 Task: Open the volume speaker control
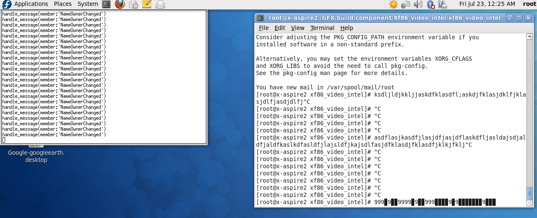(418, 4)
